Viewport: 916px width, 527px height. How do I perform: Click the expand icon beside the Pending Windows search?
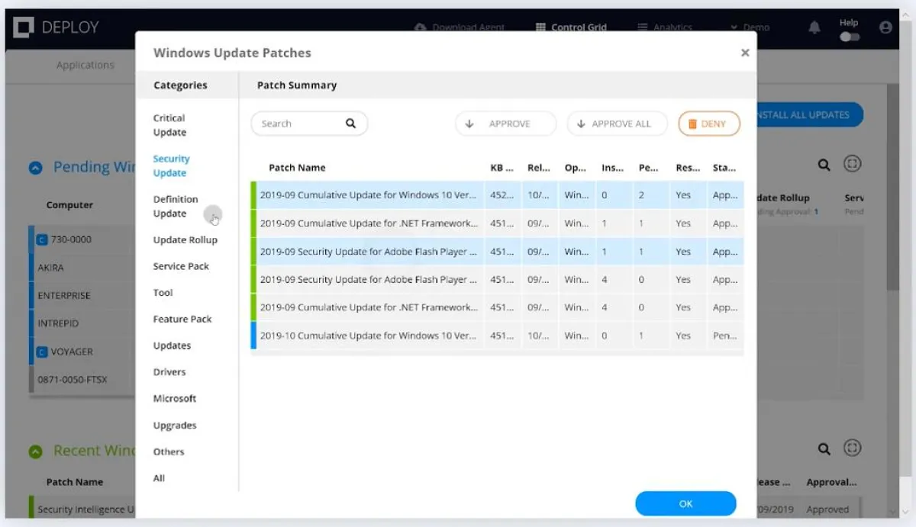point(853,163)
